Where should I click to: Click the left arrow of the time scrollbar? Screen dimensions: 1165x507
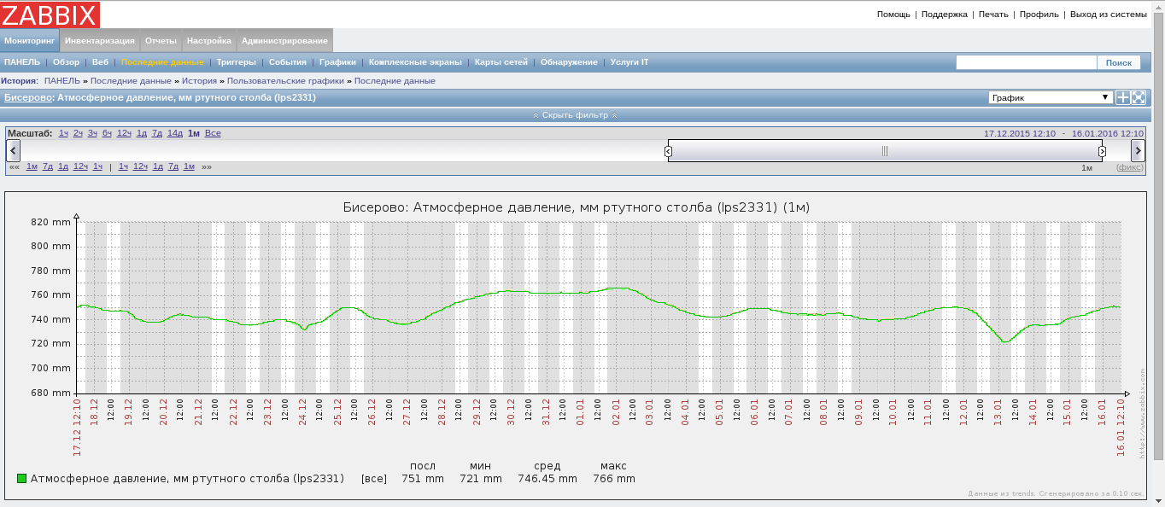click(x=13, y=151)
